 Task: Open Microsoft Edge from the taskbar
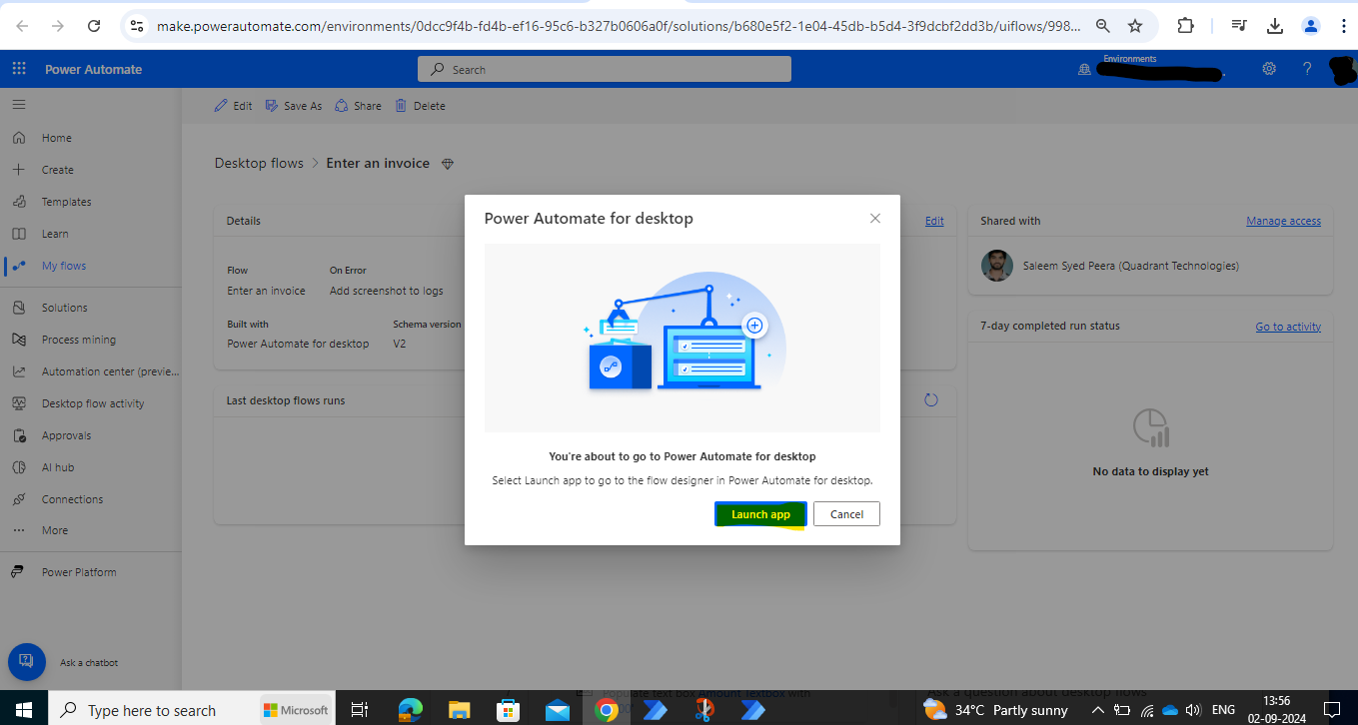[x=410, y=710]
